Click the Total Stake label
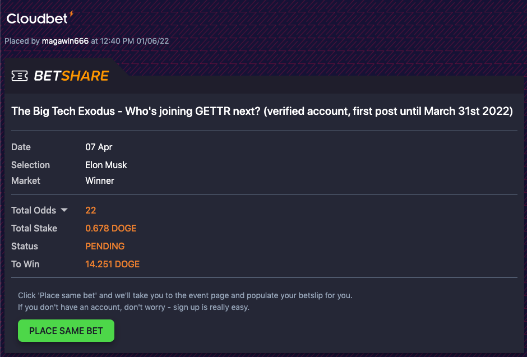Screen dimensions: 527x357 (x=34, y=228)
